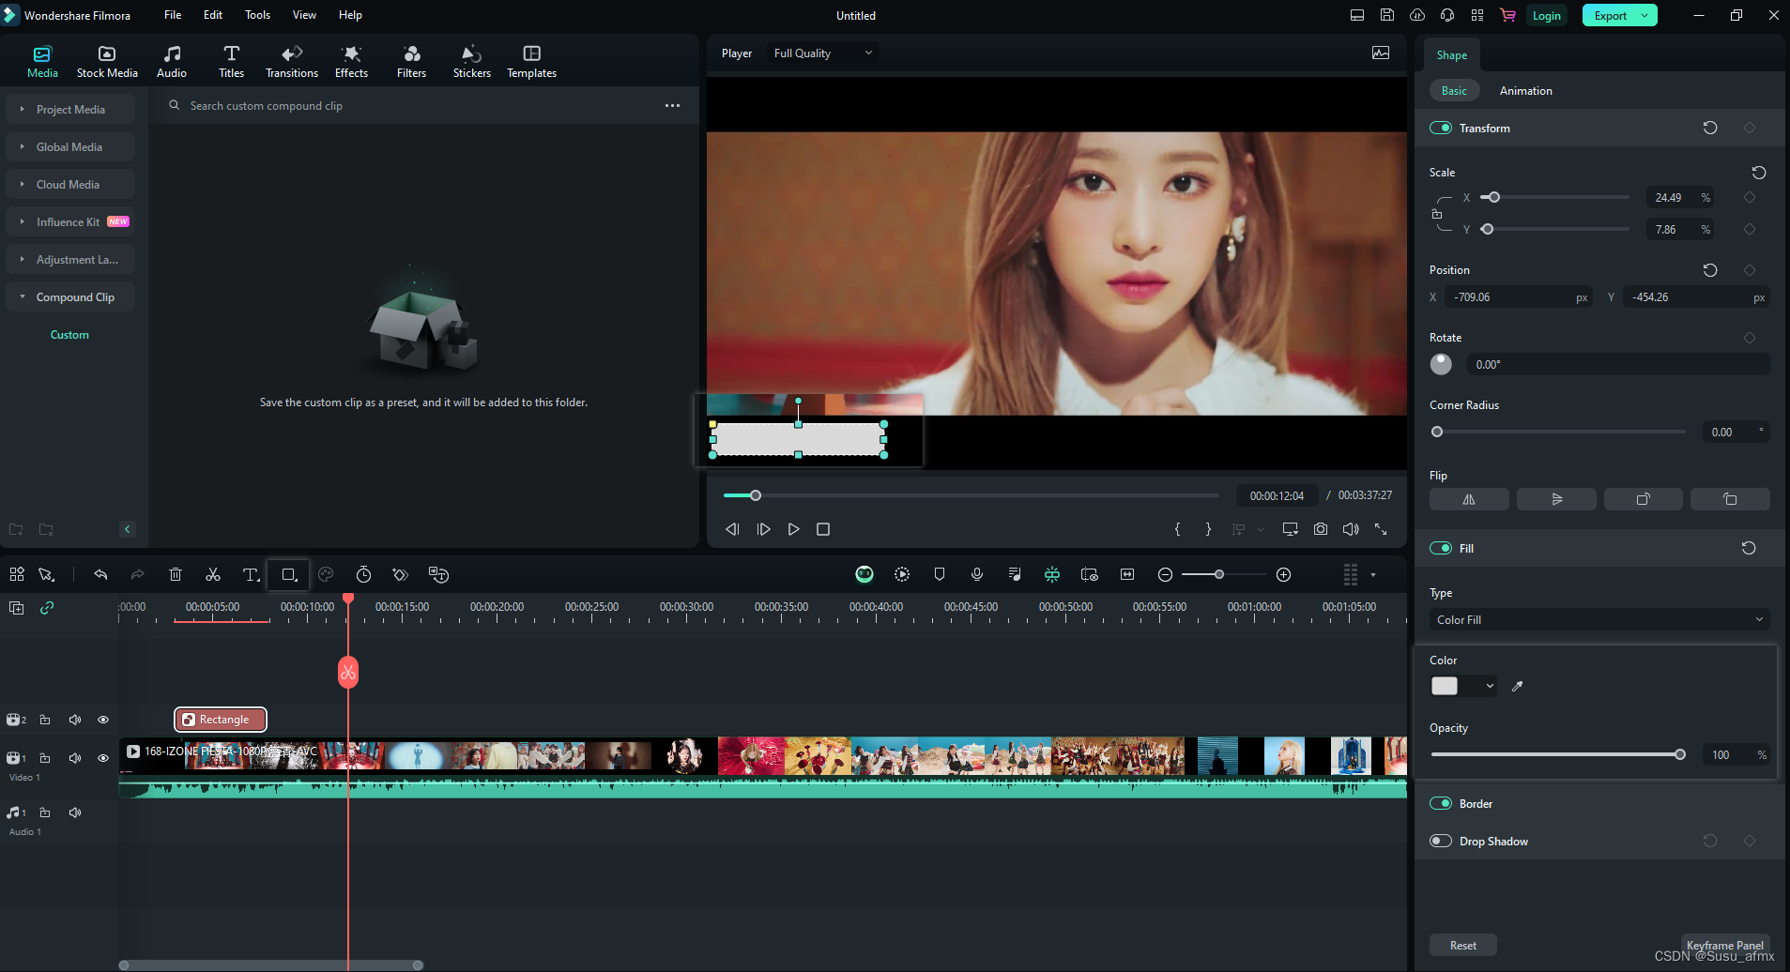Open the Full Quality player dropdown

822,53
